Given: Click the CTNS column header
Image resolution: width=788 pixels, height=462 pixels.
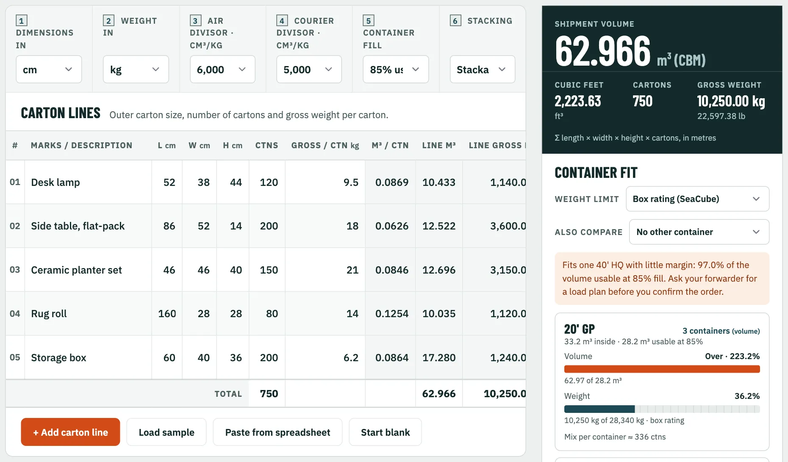Looking at the screenshot, I should point(266,145).
